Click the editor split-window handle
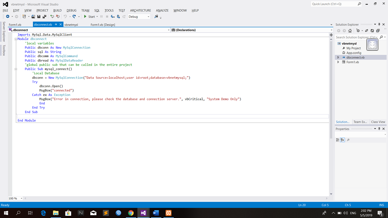The width and height of the screenshot is (388, 218). 331,35
